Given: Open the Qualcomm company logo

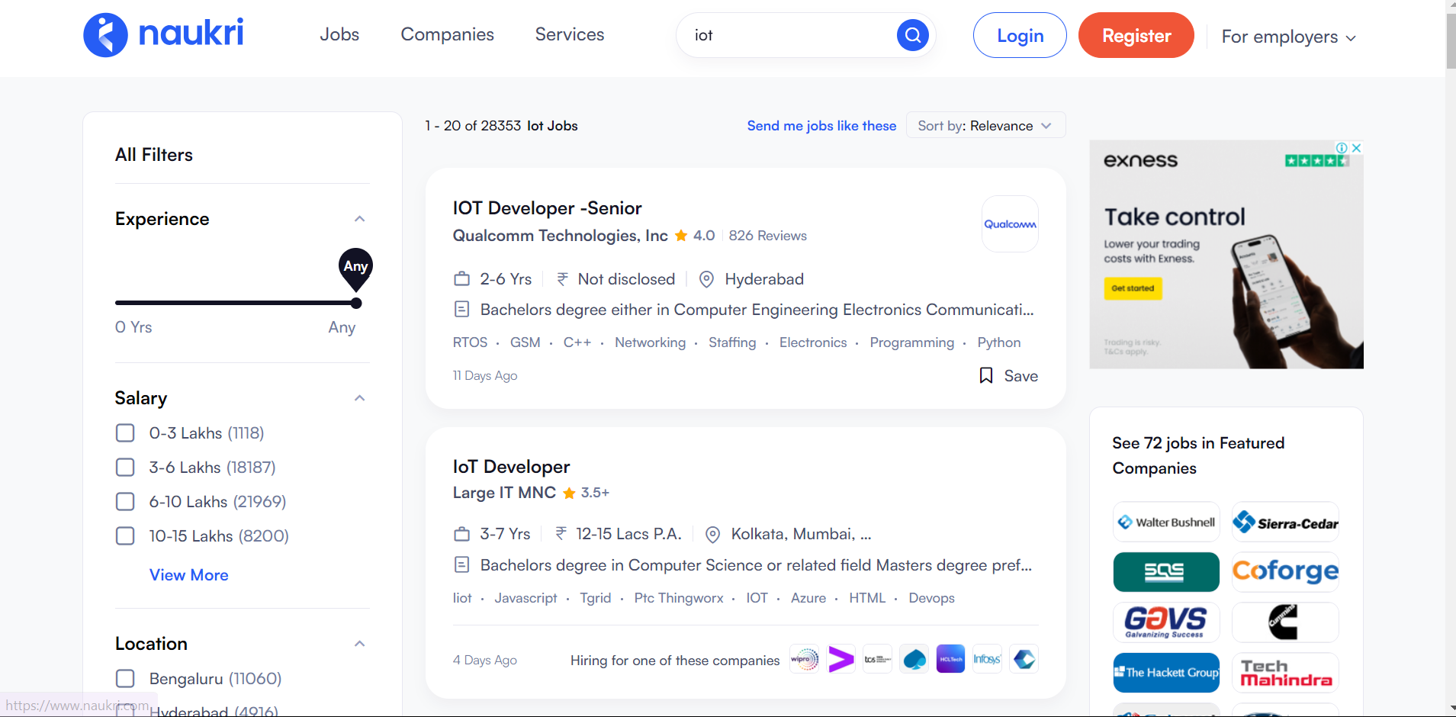Looking at the screenshot, I should coord(1010,224).
